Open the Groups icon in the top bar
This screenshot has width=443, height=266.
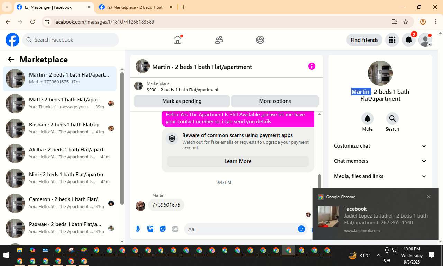pos(260,40)
